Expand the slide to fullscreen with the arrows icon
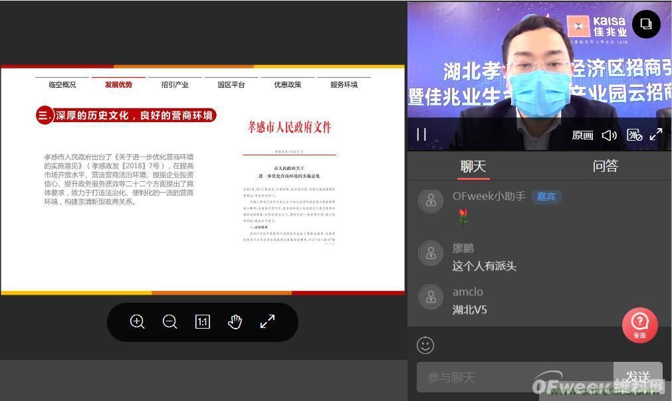672x401 pixels. pyautogui.click(x=267, y=322)
